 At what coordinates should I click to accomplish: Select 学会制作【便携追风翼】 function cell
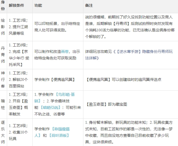coord(58,80)
